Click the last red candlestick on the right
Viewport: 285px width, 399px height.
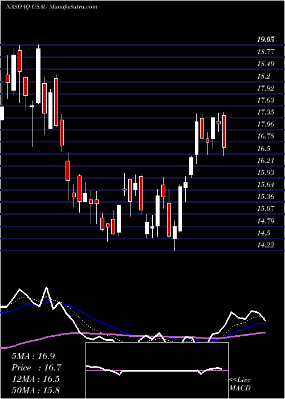coord(224,131)
